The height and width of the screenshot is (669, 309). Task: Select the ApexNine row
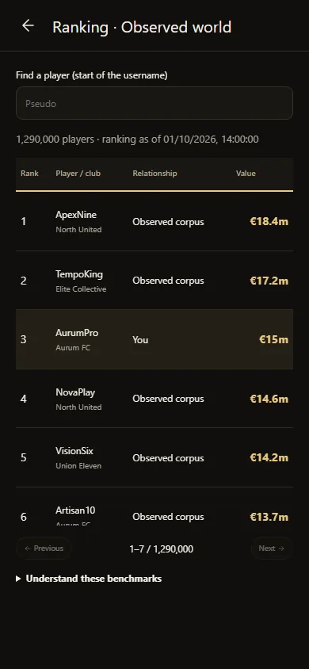click(154, 221)
